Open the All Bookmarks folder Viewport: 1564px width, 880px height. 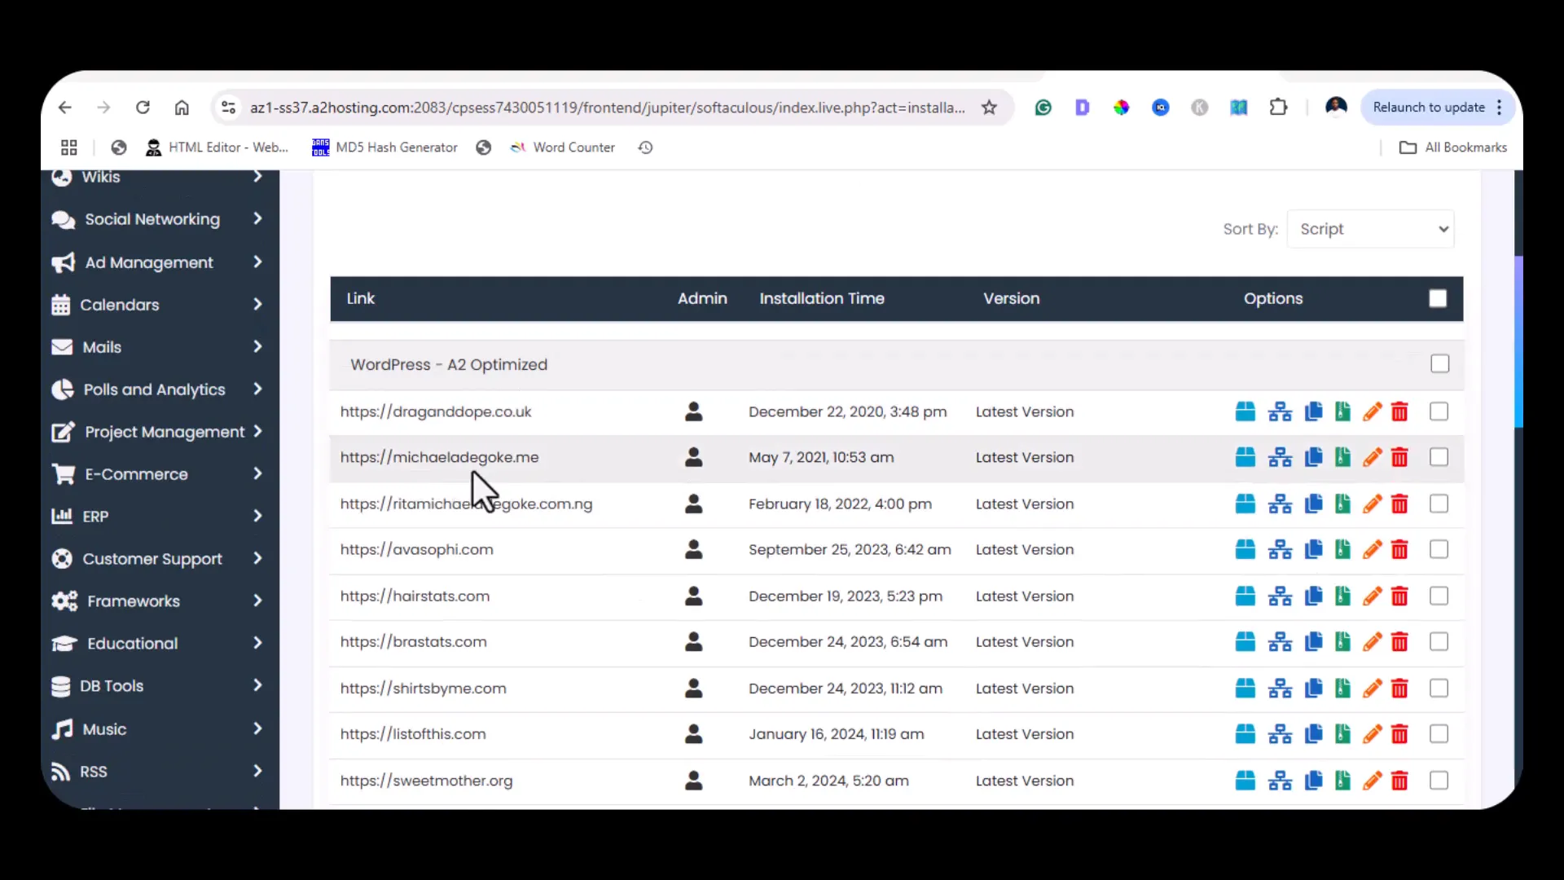point(1453,147)
